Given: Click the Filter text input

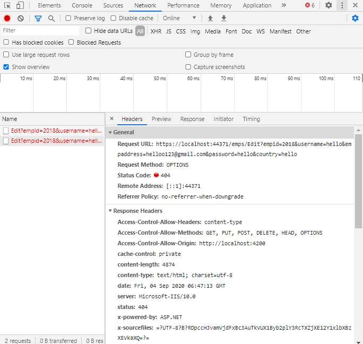Looking at the screenshot, I should 40,31.
